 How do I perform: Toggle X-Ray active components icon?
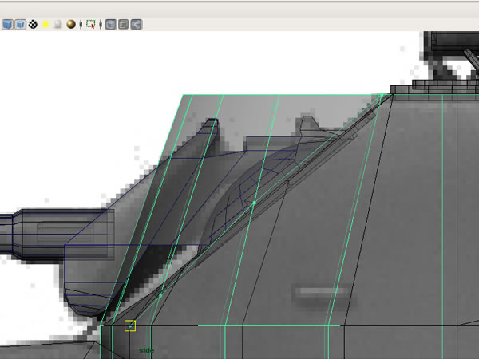tap(124, 25)
